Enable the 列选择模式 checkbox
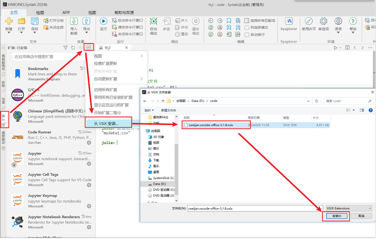This screenshot has height=239, width=376. coord(246,27)
